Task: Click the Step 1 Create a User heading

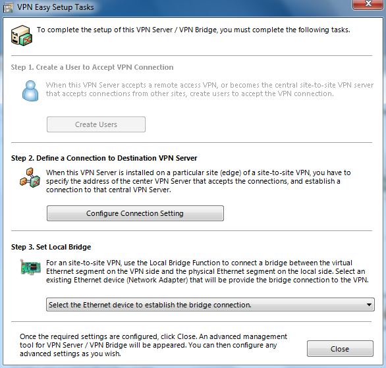Action: 92,67
